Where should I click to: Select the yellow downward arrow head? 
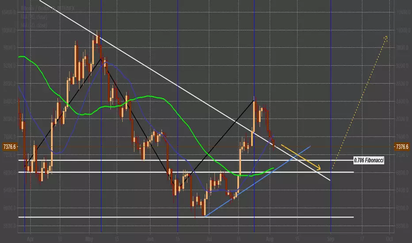318,168
